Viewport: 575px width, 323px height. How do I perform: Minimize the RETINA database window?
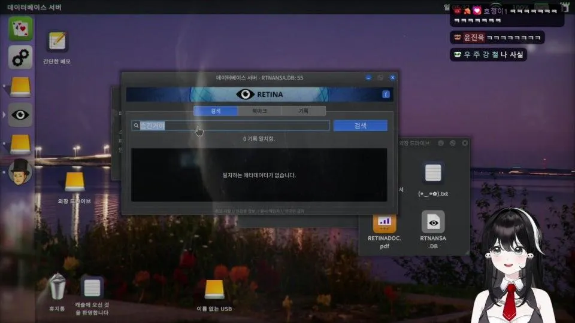coord(368,78)
